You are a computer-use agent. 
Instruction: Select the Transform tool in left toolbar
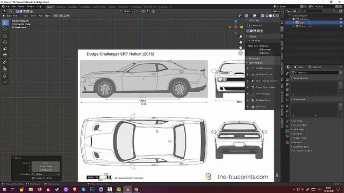point(5,55)
